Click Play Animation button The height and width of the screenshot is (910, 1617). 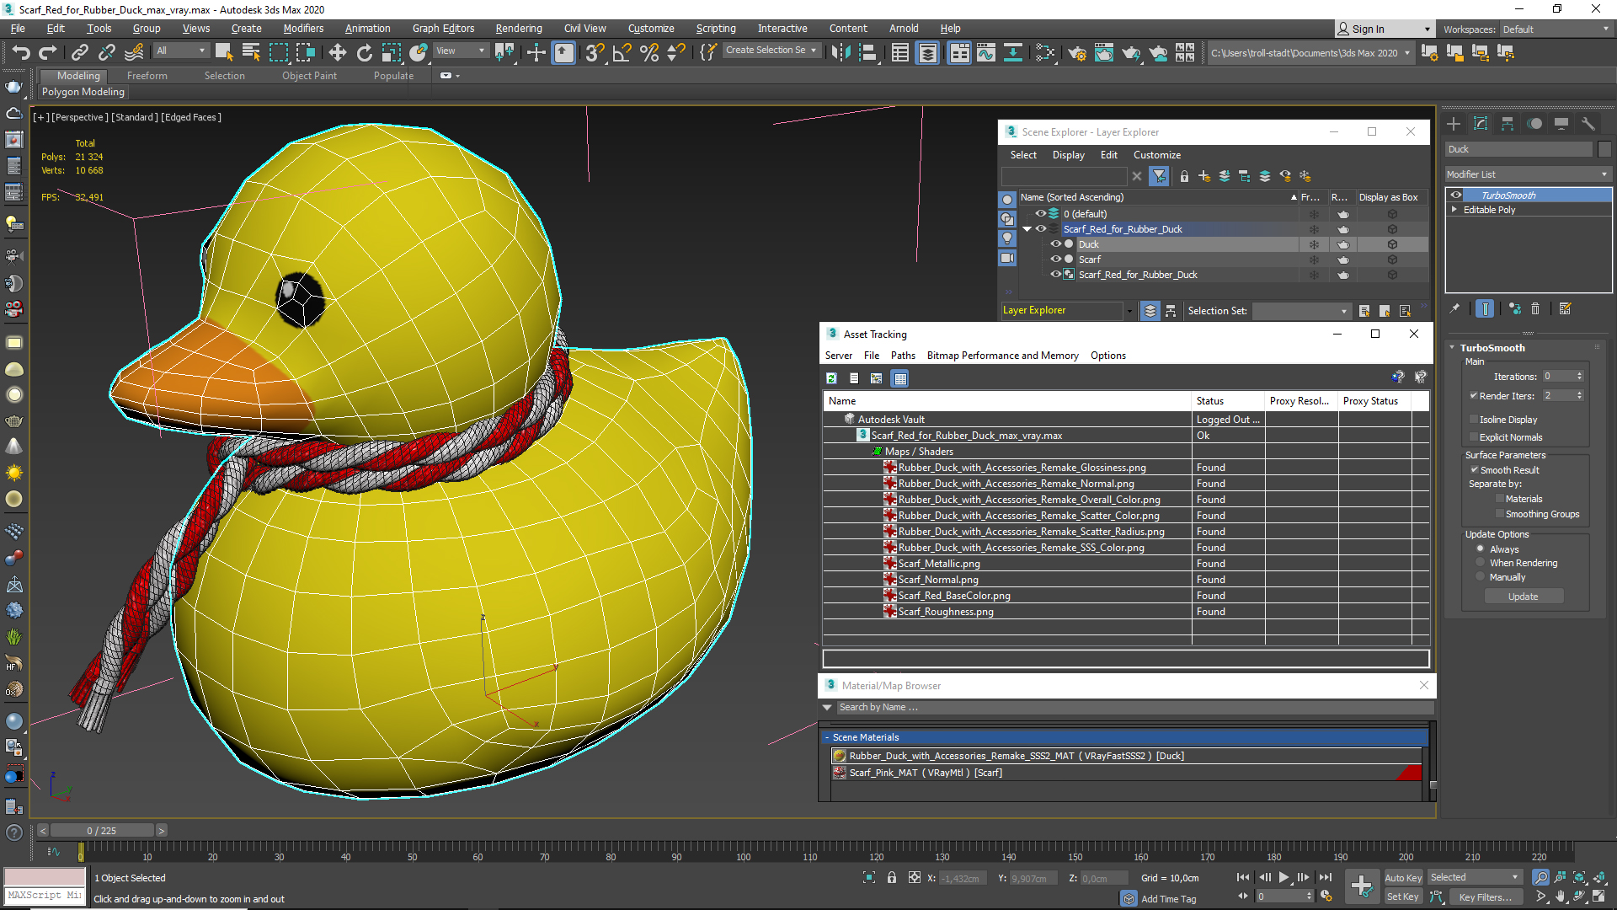click(1283, 877)
